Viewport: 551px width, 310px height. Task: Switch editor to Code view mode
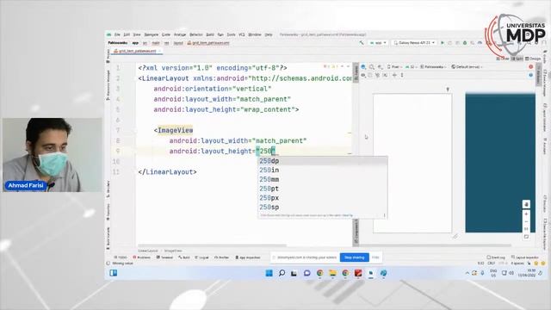[x=503, y=59]
